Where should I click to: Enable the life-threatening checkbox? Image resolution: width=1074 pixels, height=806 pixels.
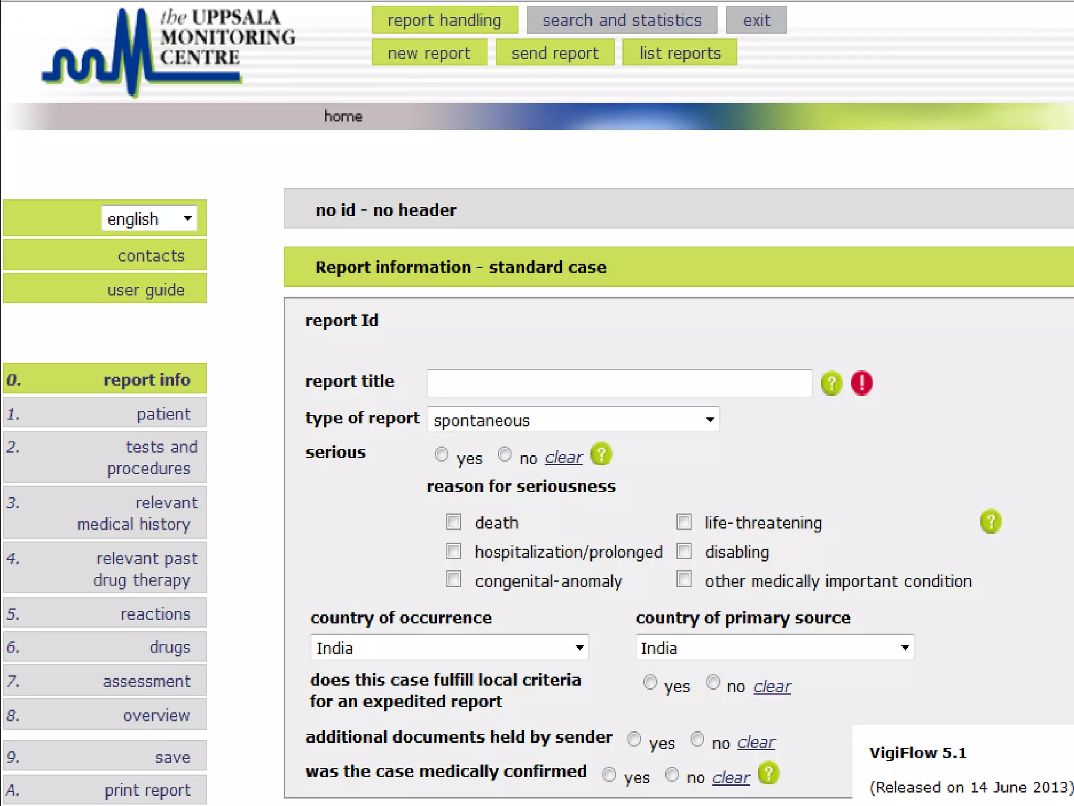683,522
